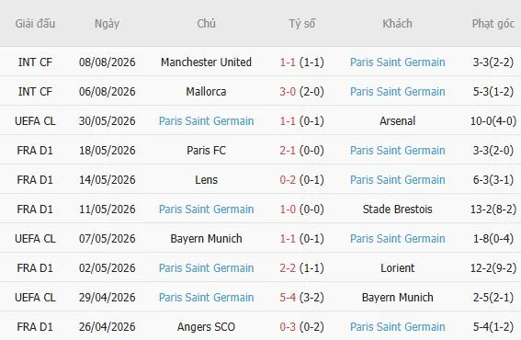Click the Tỷ số column header
The image size is (521, 340).
point(301,24)
